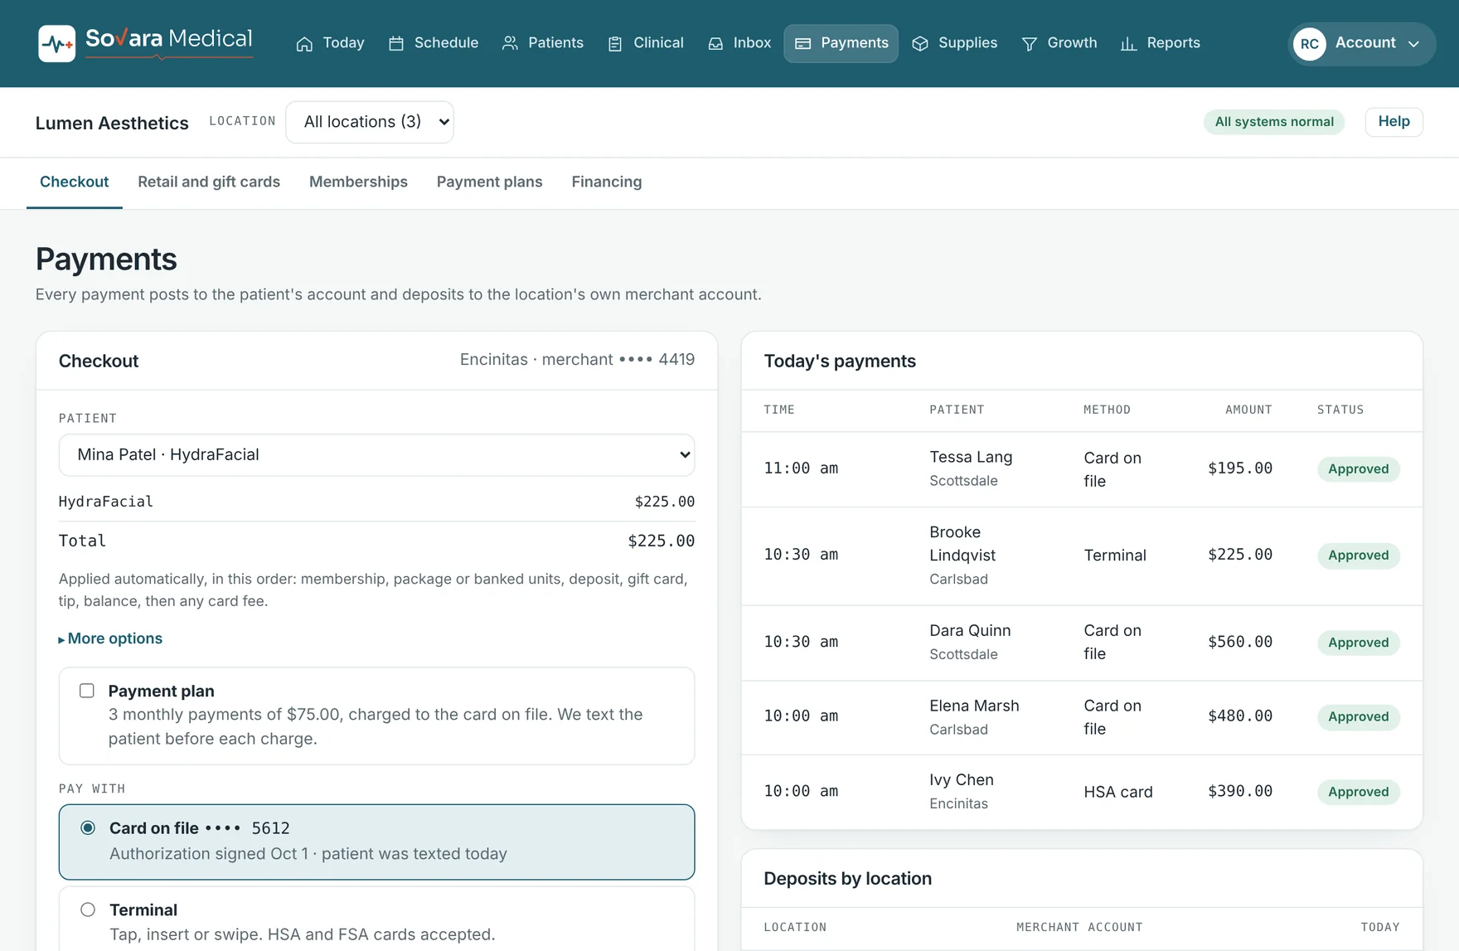
Task: Click the merchant •••• 4419 label
Action: (x=618, y=359)
